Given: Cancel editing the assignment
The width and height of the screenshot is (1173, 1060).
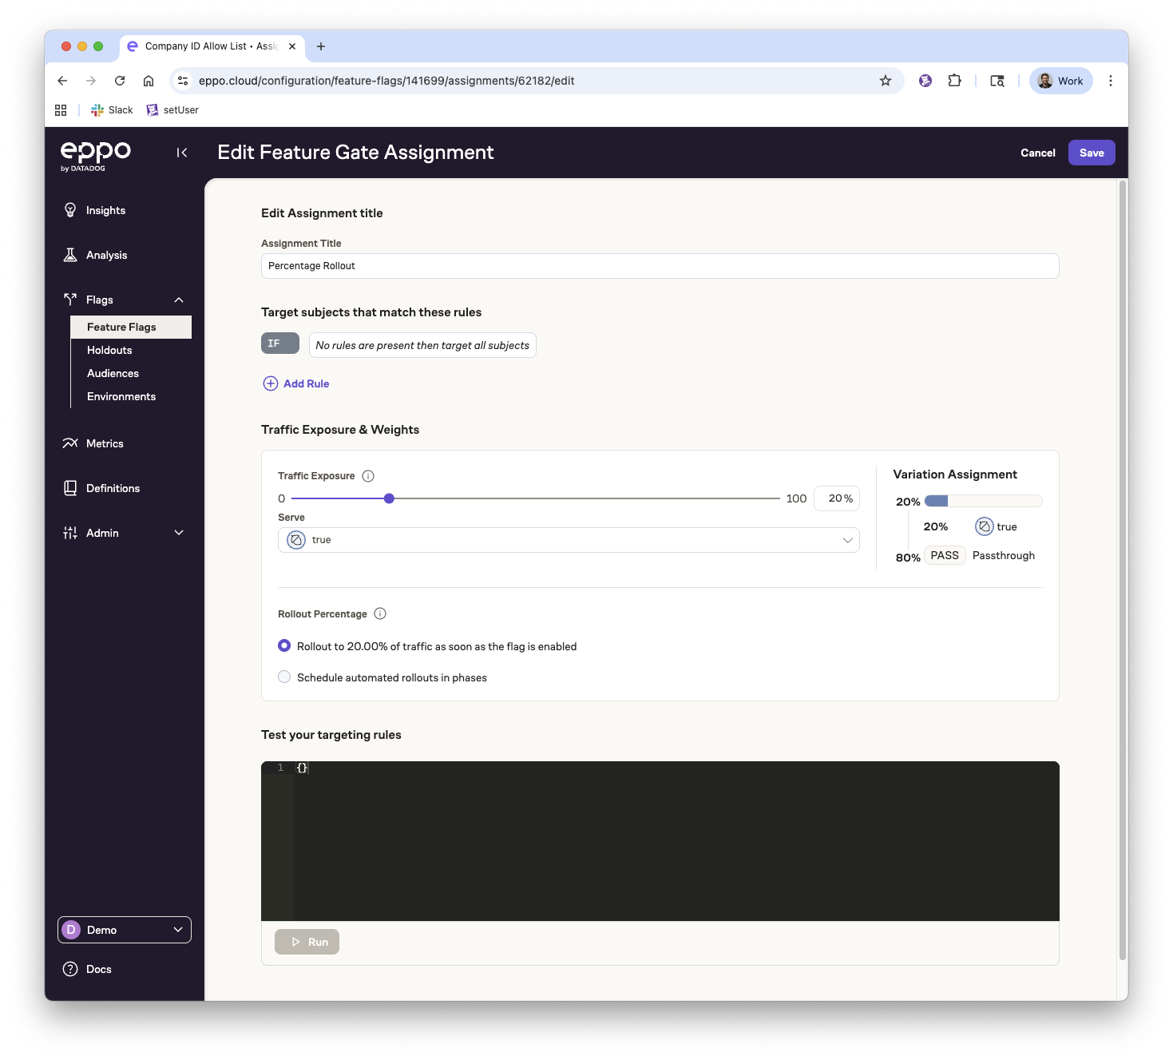Looking at the screenshot, I should [x=1037, y=153].
